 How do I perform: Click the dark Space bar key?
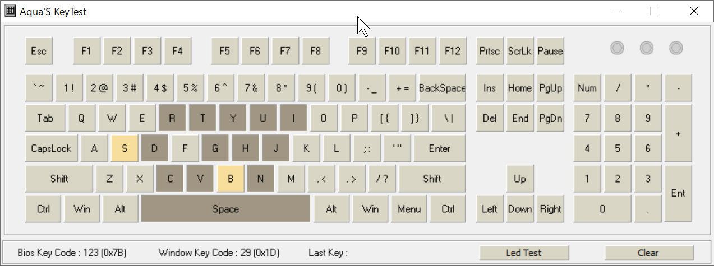point(225,209)
